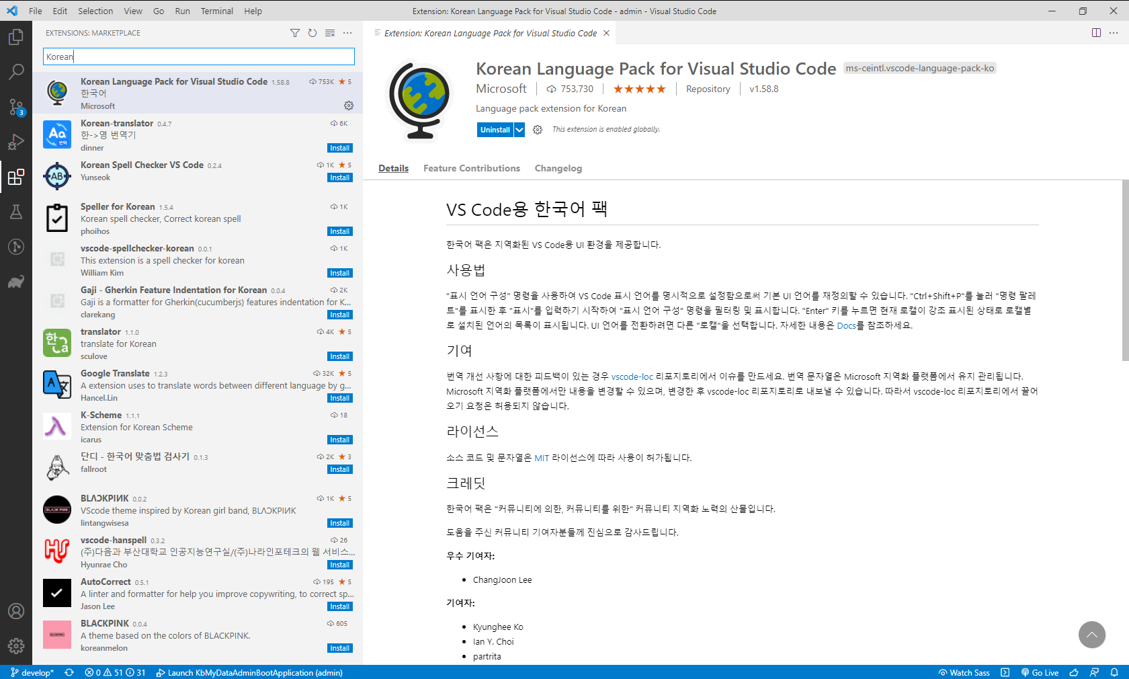Open the Testing flask view
Image resolution: width=1129 pixels, height=679 pixels.
coord(16,212)
